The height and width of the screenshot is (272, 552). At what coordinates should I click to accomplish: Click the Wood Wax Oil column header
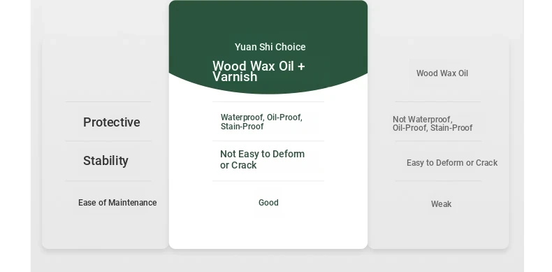(442, 73)
